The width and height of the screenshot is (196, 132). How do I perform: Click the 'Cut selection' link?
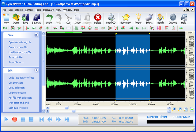click(x=16, y=83)
